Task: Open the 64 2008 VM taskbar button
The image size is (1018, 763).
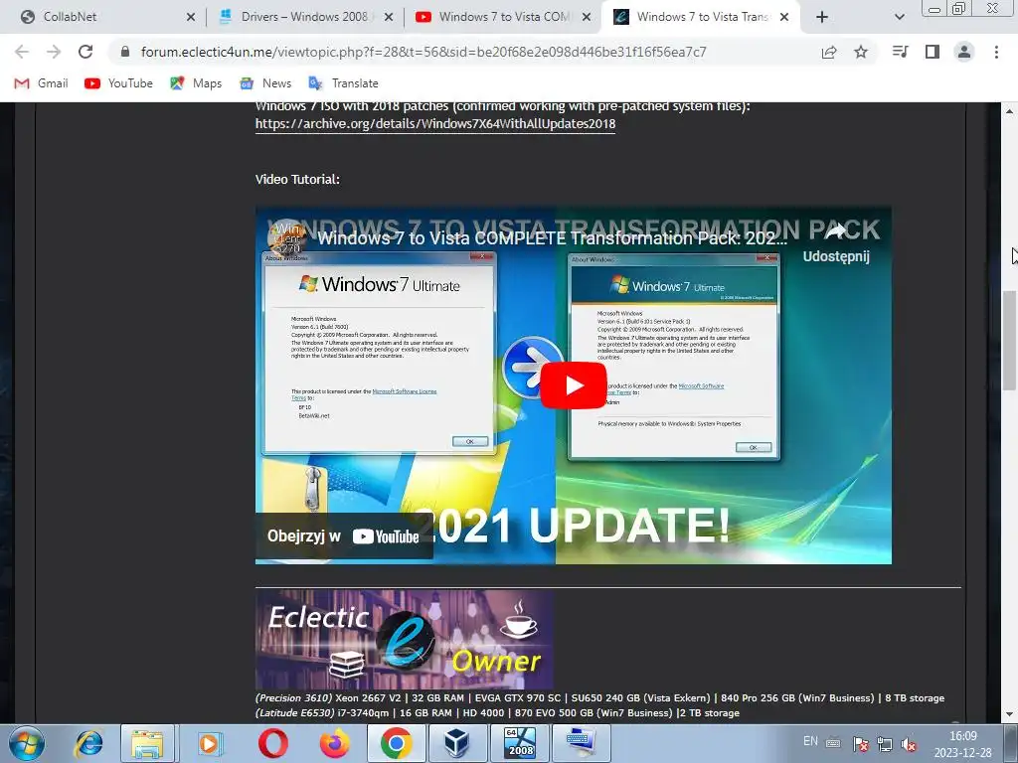Action: click(x=520, y=743)
